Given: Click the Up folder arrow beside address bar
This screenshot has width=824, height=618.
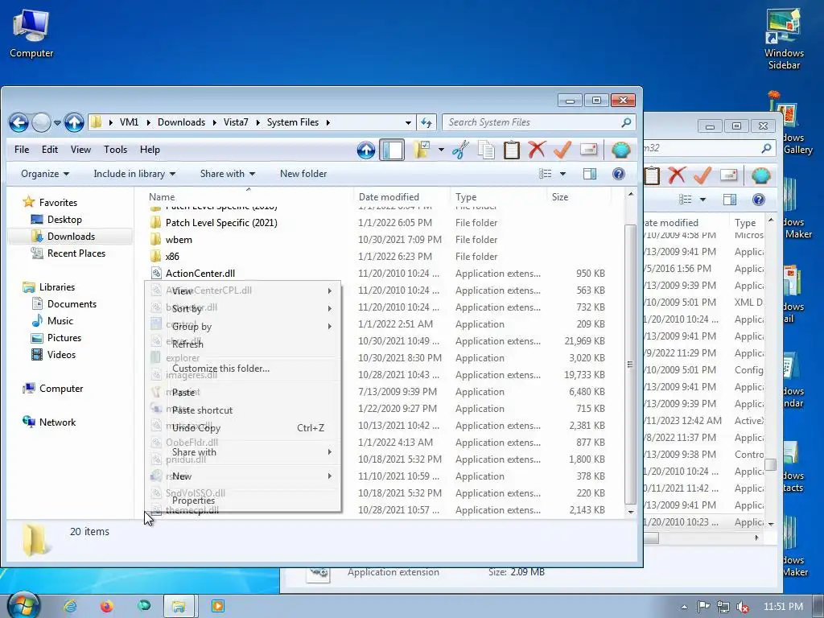Looking at the screenshot, I should pos(74,123).
